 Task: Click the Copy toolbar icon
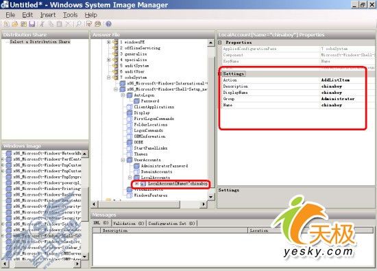[51, 24]
